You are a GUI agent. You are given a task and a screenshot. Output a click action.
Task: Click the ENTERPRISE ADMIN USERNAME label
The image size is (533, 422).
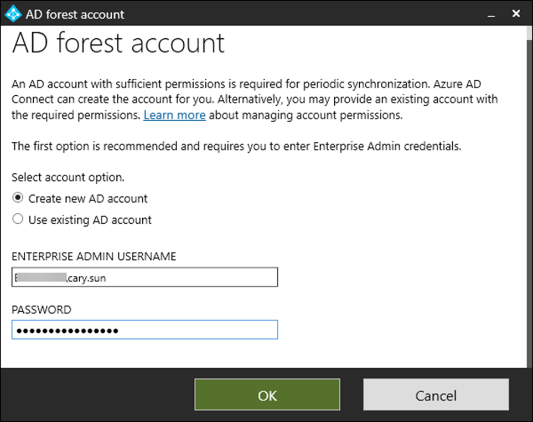pyautogui.click(x=94, y=256)
